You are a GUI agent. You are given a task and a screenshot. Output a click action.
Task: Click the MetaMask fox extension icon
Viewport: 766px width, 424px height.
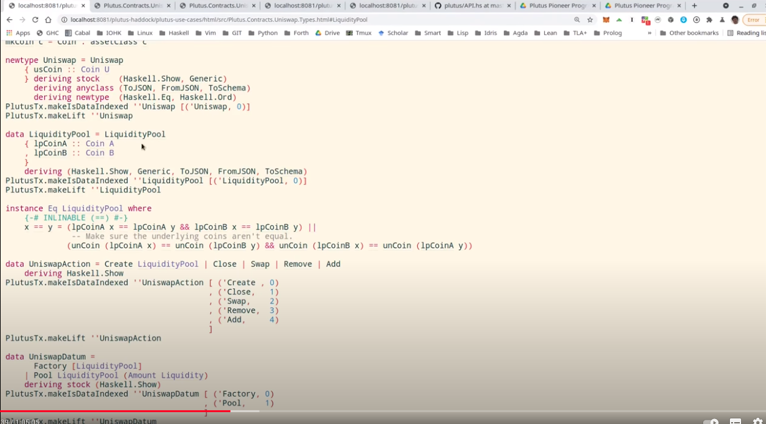[606, 20]
